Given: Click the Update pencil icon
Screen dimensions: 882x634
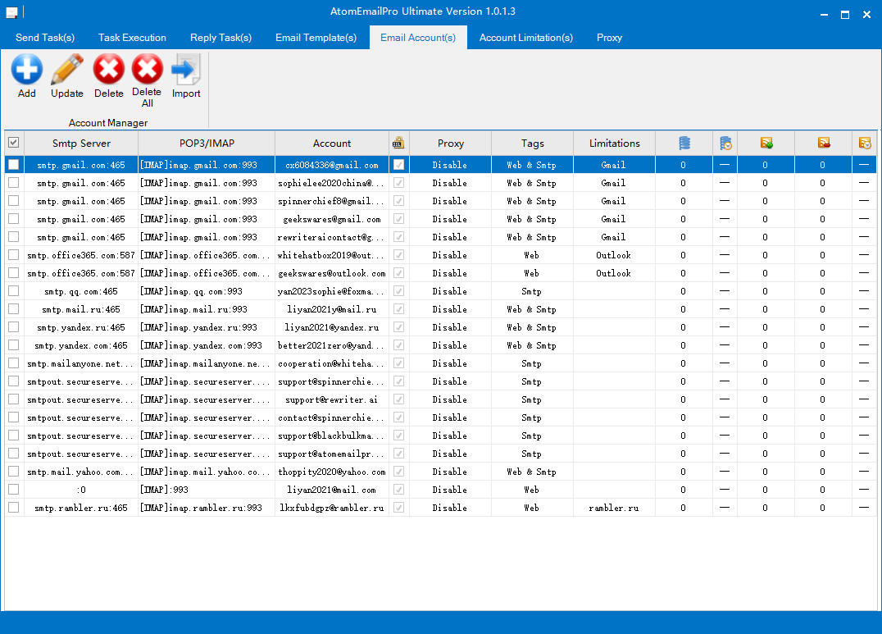Looking at the screenshot, I should click(x=67, y=70).
